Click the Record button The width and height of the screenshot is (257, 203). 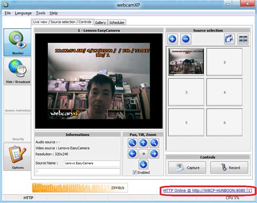click(x=229, y=168)
